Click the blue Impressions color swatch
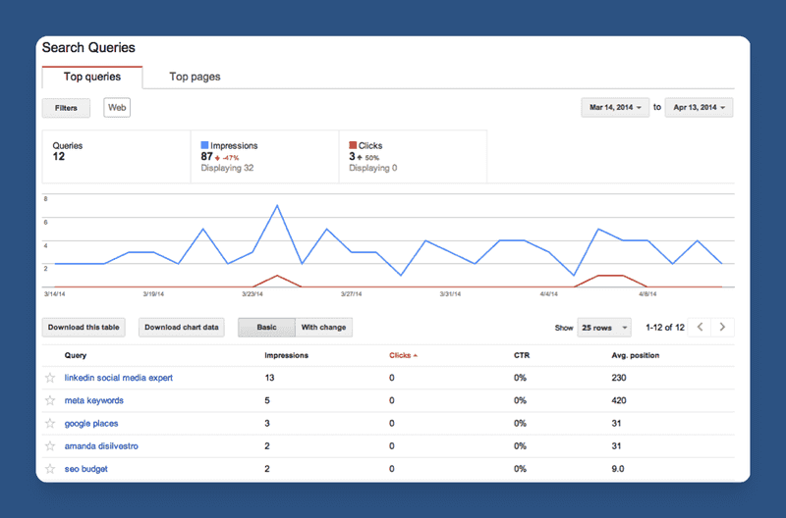 click(x=205, y=145)
